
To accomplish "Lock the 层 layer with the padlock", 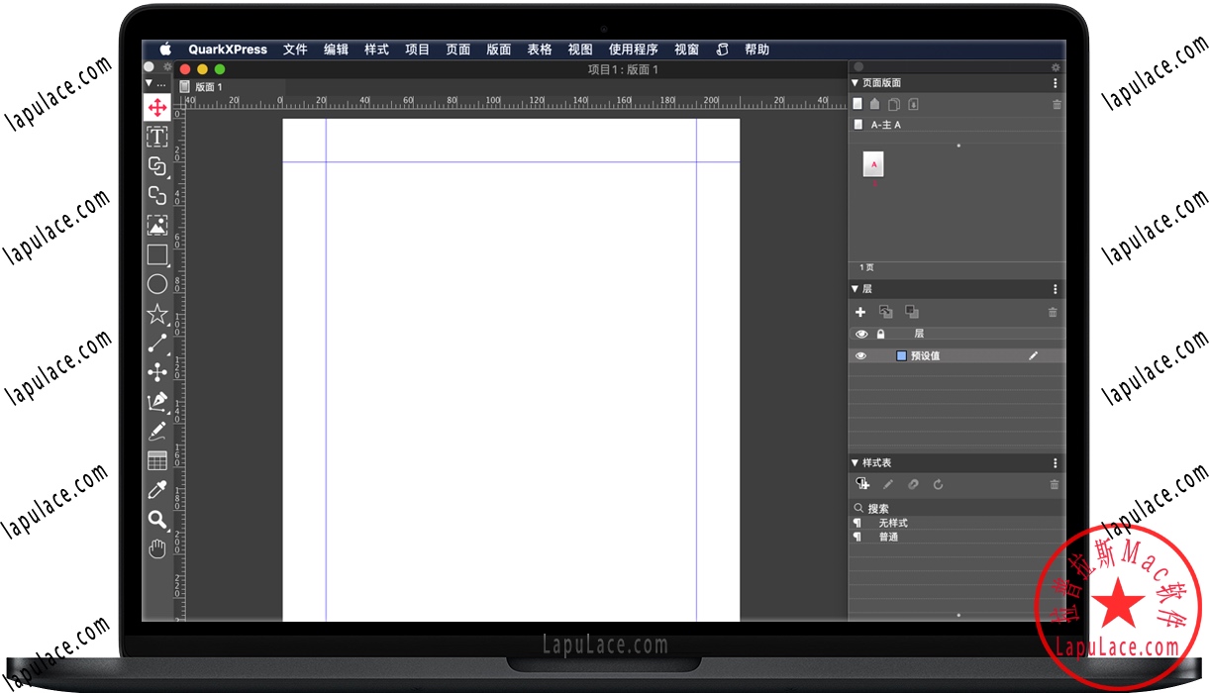I will [880, 334].
